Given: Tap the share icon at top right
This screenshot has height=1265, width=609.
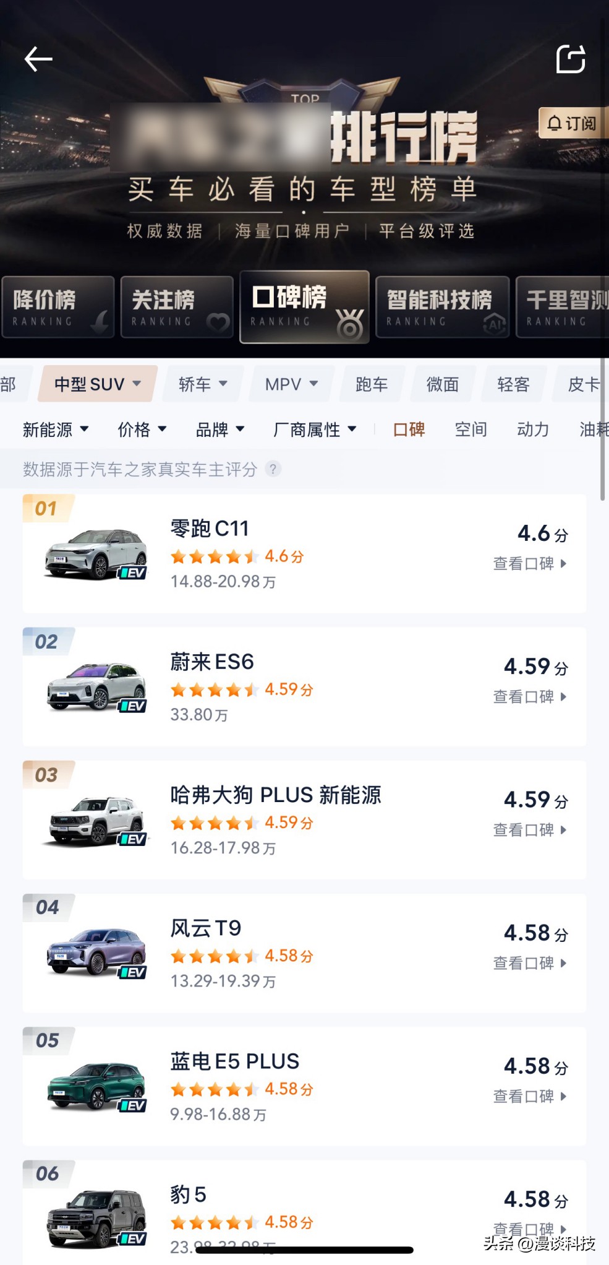Looking at the screenshot, I should click(570, 59).
